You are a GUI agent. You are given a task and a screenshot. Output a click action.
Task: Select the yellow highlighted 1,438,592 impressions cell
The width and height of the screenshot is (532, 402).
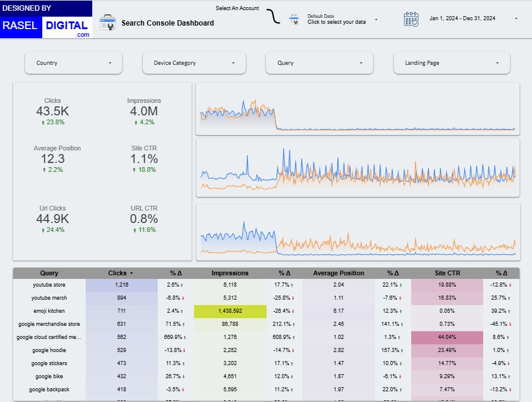[x=230, y=311]
